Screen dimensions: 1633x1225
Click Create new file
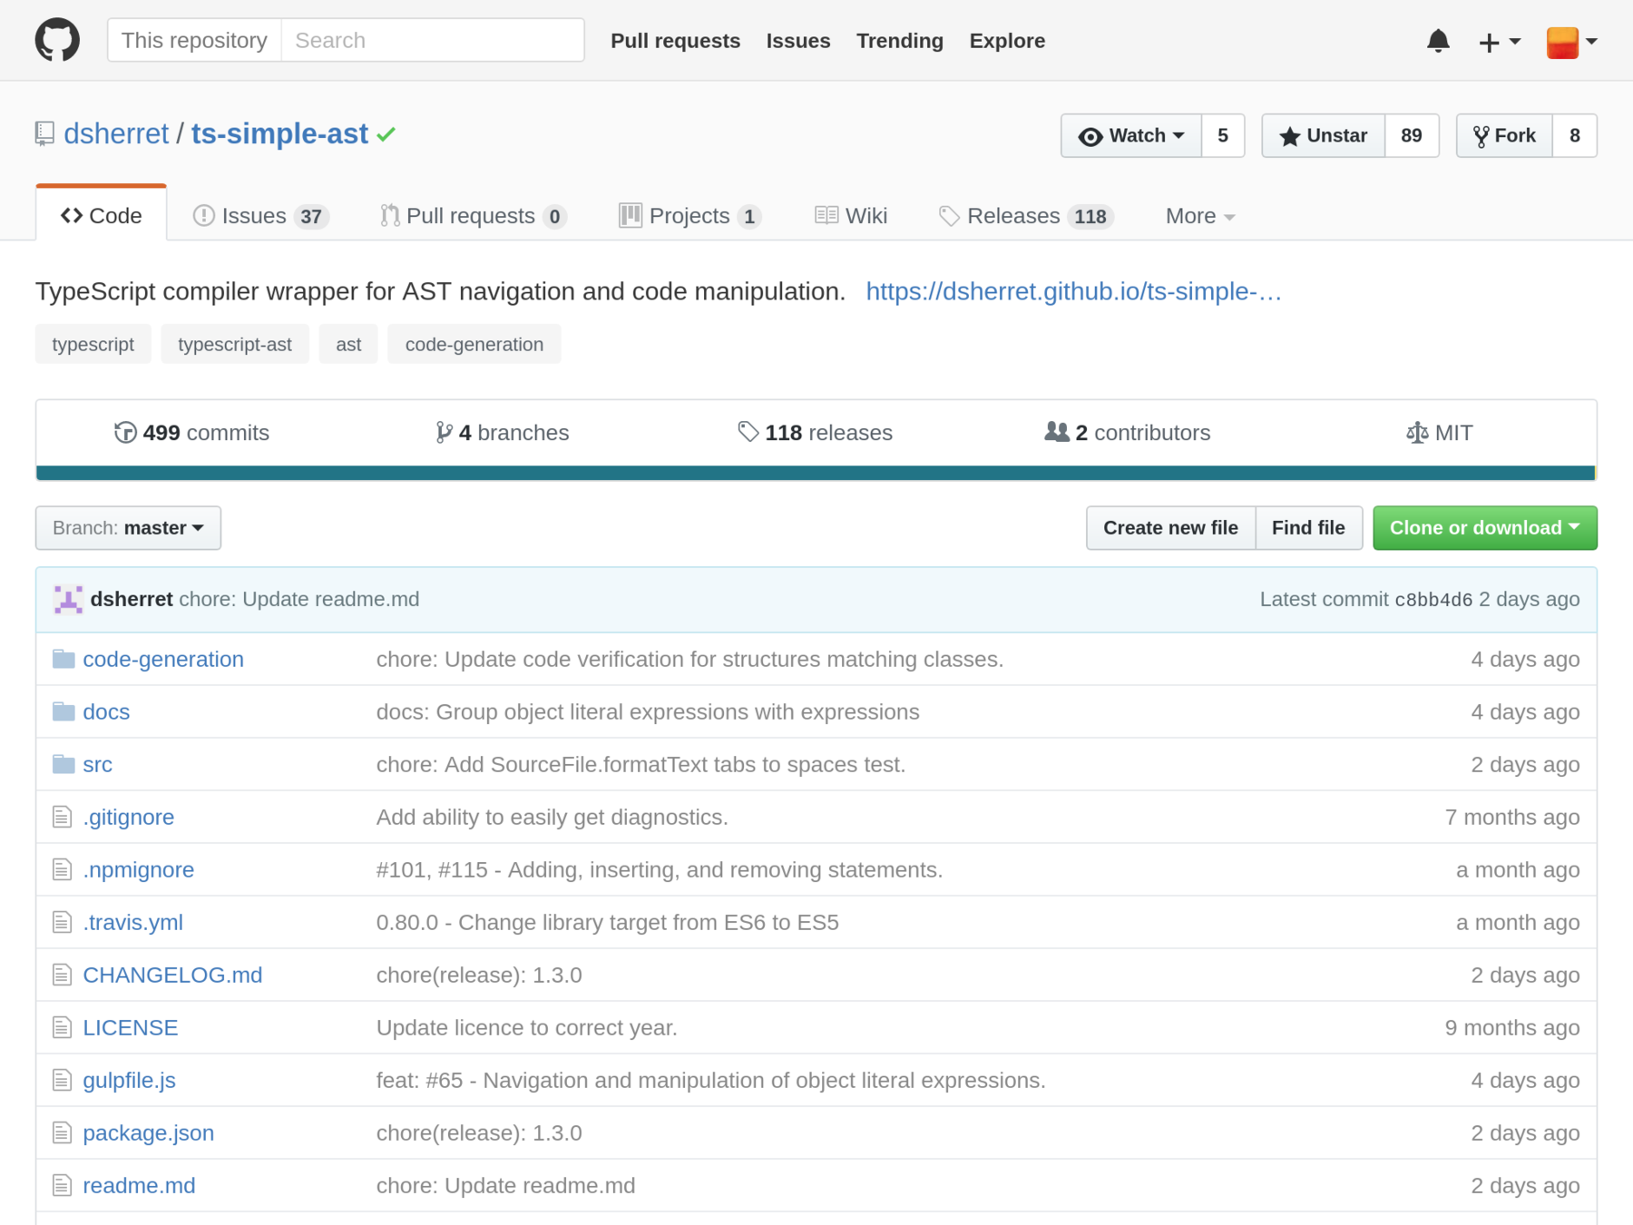point(1170,528)
